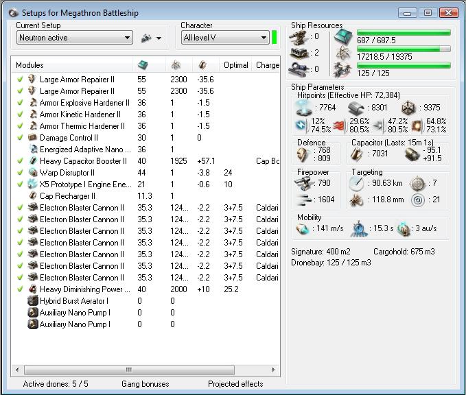Click the explosive resistance icon beside 64.8%

coord(417,126)
